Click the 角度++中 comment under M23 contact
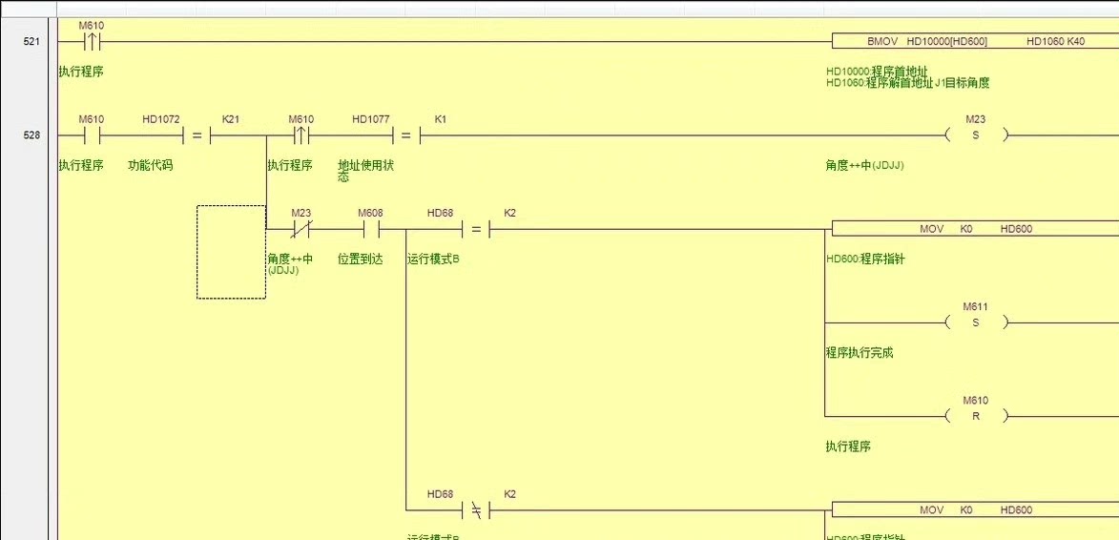The height and width of the screenshot is (540, 1119). [x=290, y=264]
